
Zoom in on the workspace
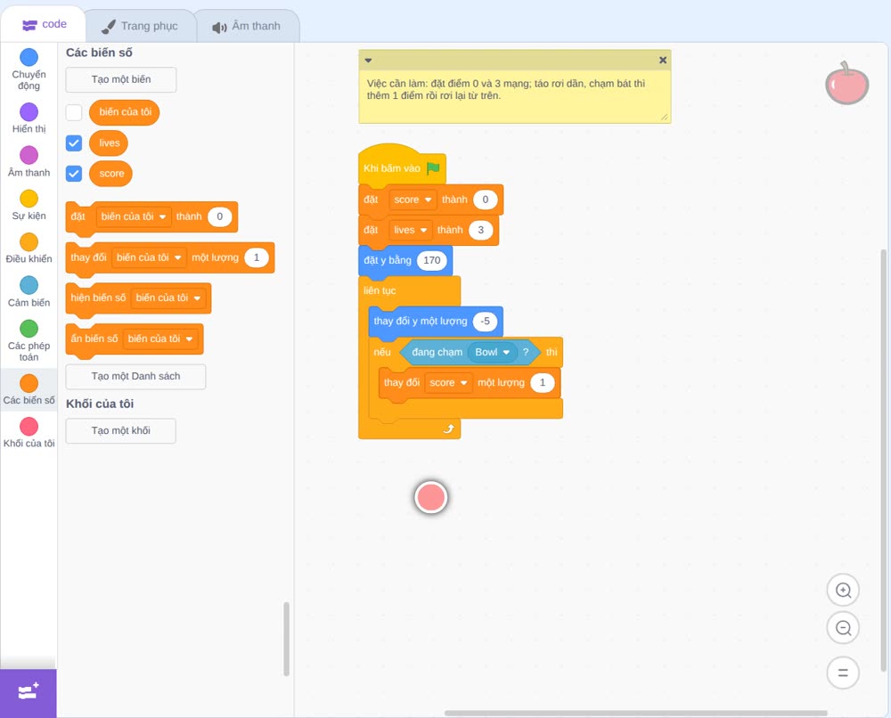click(843, 591)
